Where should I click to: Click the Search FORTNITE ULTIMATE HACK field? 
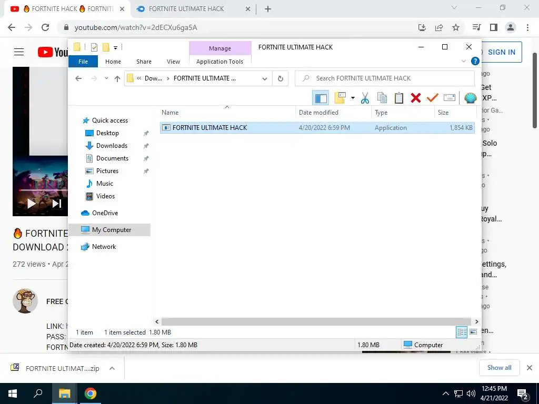[x=385, y=78]
